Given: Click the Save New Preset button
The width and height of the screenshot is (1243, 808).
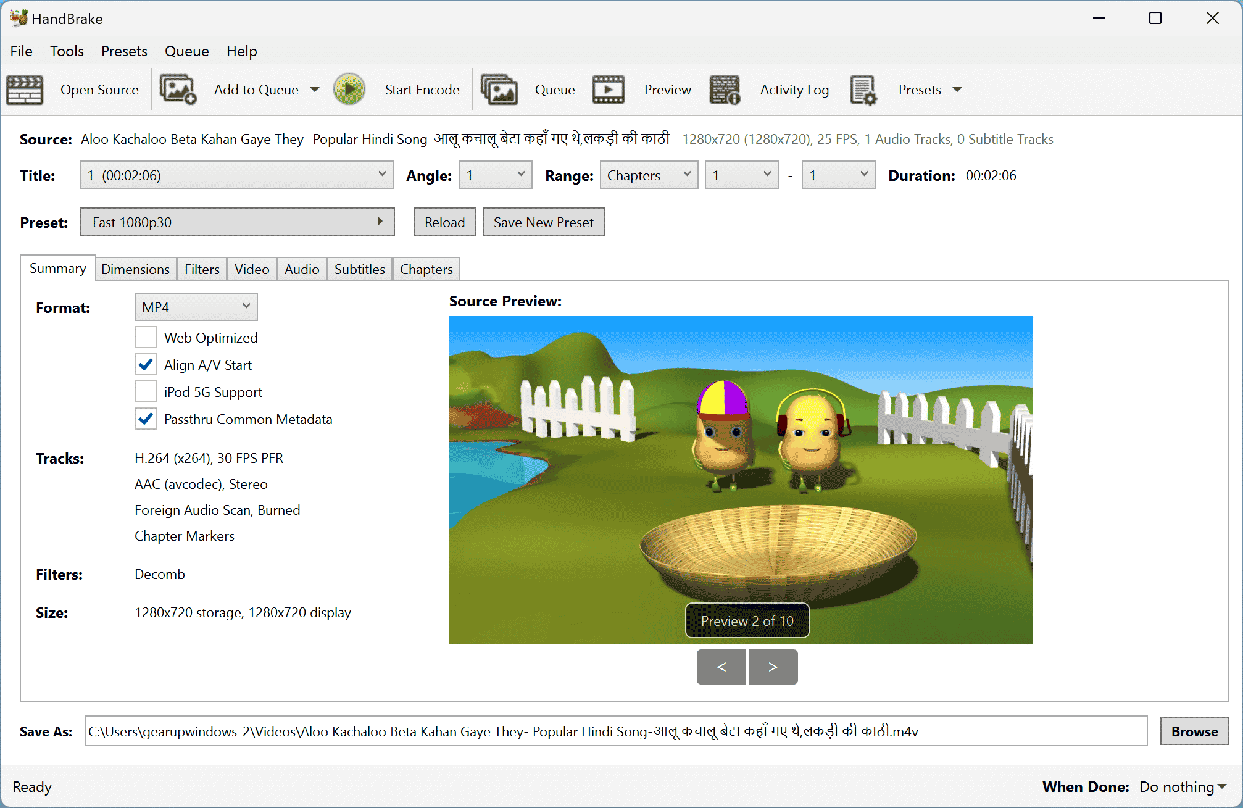Looking at the screenshot, I should (x=543, y=222).
